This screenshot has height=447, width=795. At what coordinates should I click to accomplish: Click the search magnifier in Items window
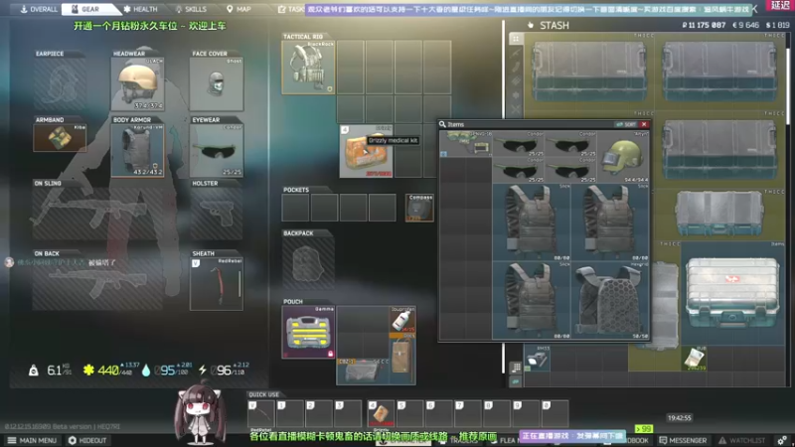point(442,124)
